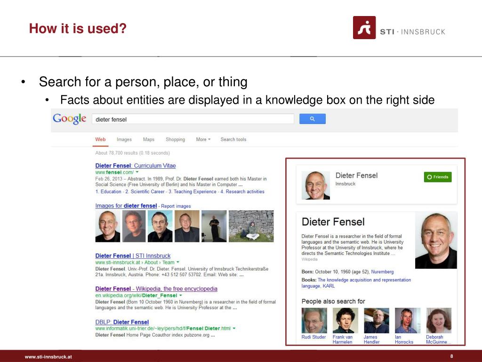Image resolution: width=482 pixels, height=362 pixels.
Task: Jump to 1. Education sitelink
Action: 108,191
